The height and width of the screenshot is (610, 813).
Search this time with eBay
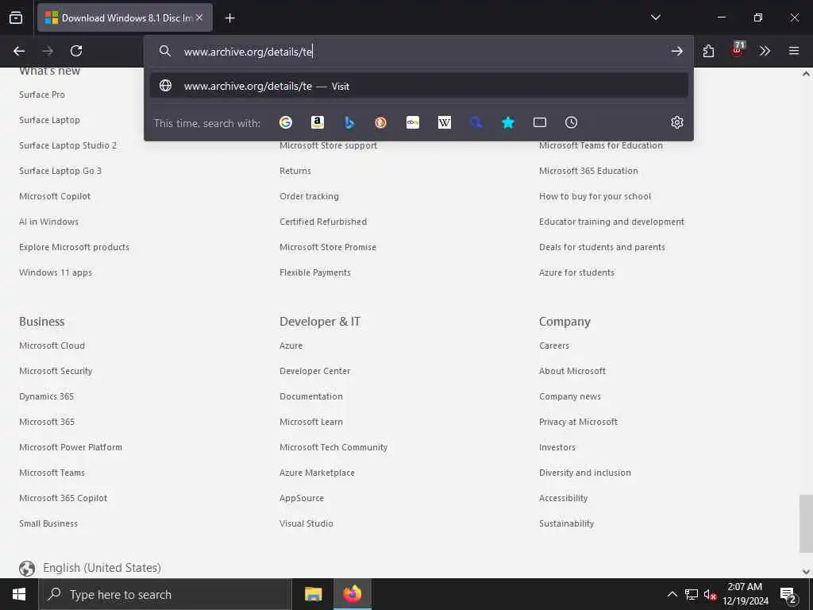pyautogui.click(x=413, y=122)
